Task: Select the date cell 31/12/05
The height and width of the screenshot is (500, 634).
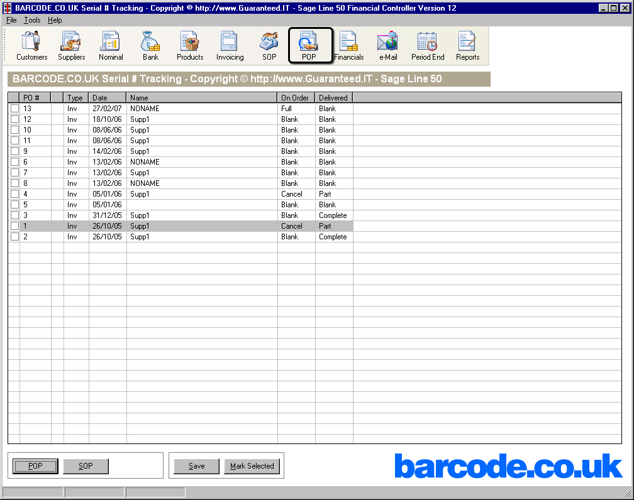Action: click(107, 215)
